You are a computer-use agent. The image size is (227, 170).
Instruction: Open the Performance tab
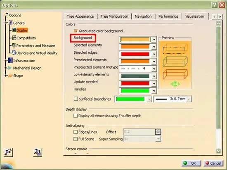pyautogui.click(x=168, y=16)
